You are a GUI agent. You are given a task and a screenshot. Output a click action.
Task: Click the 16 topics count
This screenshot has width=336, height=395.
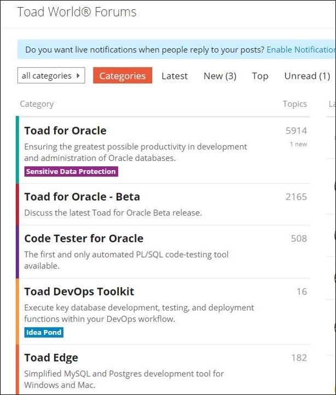point(302,292)
